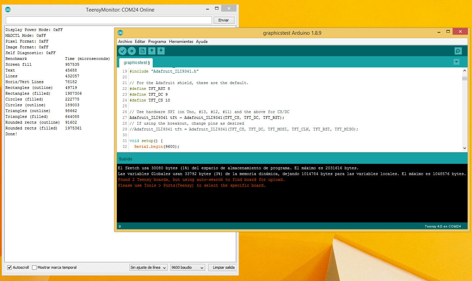
Task: Click the 'Found 2 Teensy boards' warning line
Action: [x=201, y=179]
